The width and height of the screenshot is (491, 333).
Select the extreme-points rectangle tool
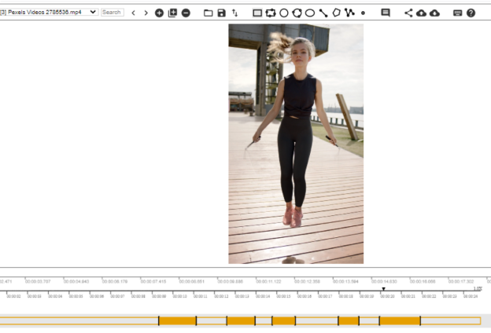(271, 13)
